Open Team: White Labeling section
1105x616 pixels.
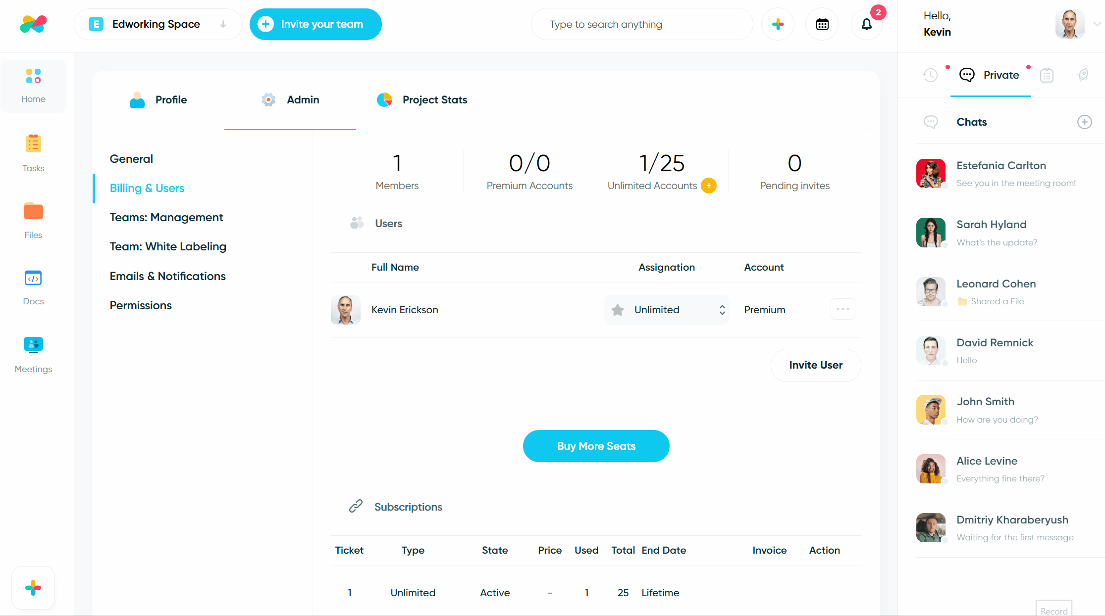(168, 246)
